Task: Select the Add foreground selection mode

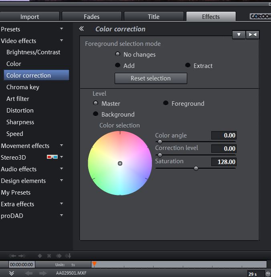Action: coord(118,66)
